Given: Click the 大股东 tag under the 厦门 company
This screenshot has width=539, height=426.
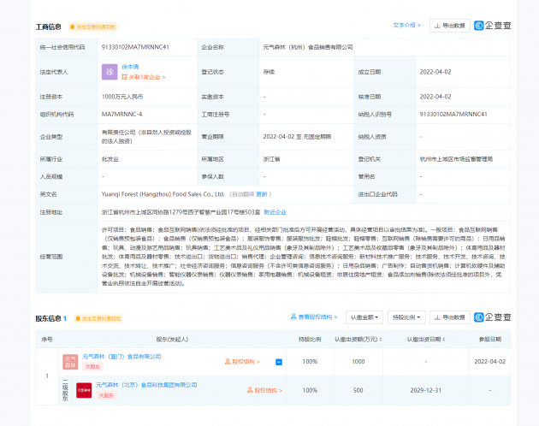Looking at the screenshot, I should pos(92,366).
